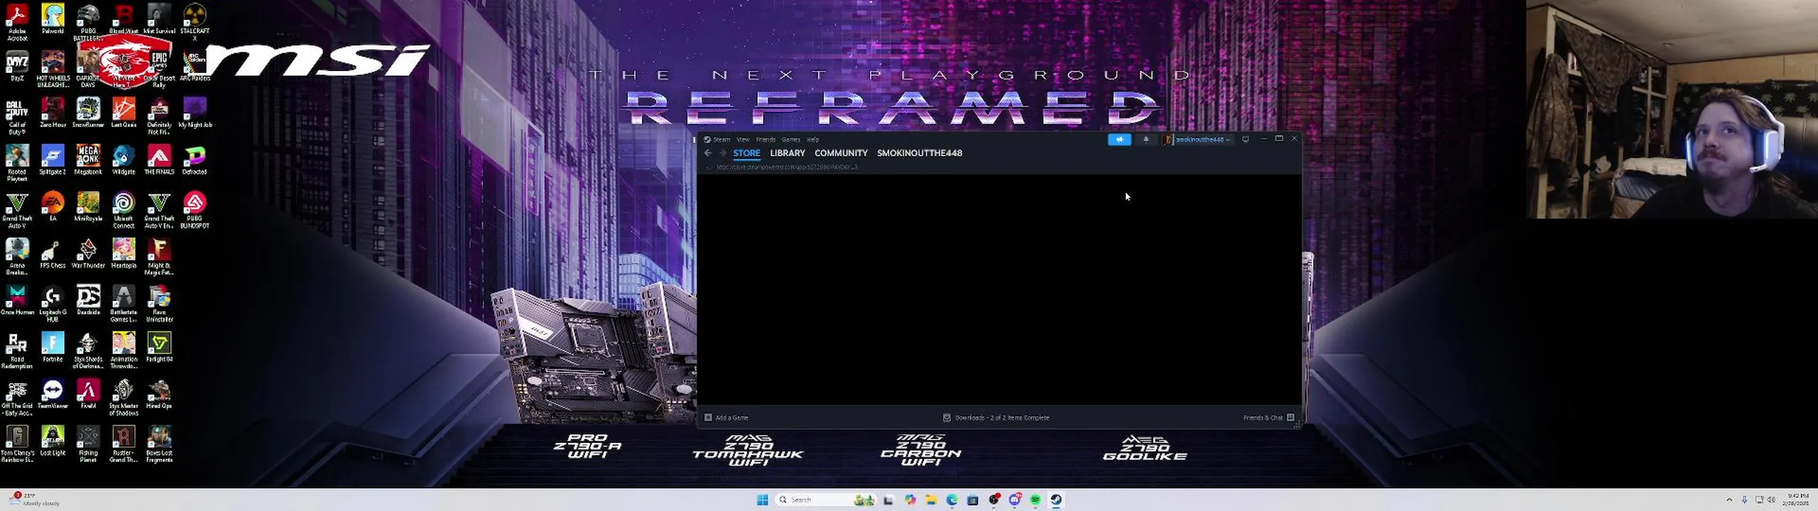Open File Explorer from the taskbar
Viewport: 1818px width, 511px height.
point(931,500)
